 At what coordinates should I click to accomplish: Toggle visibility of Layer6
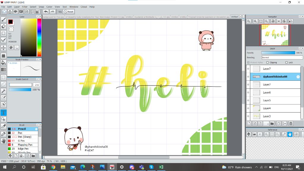(248, 93)
